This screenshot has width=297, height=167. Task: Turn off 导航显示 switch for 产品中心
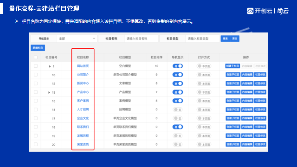coord(178,92)
